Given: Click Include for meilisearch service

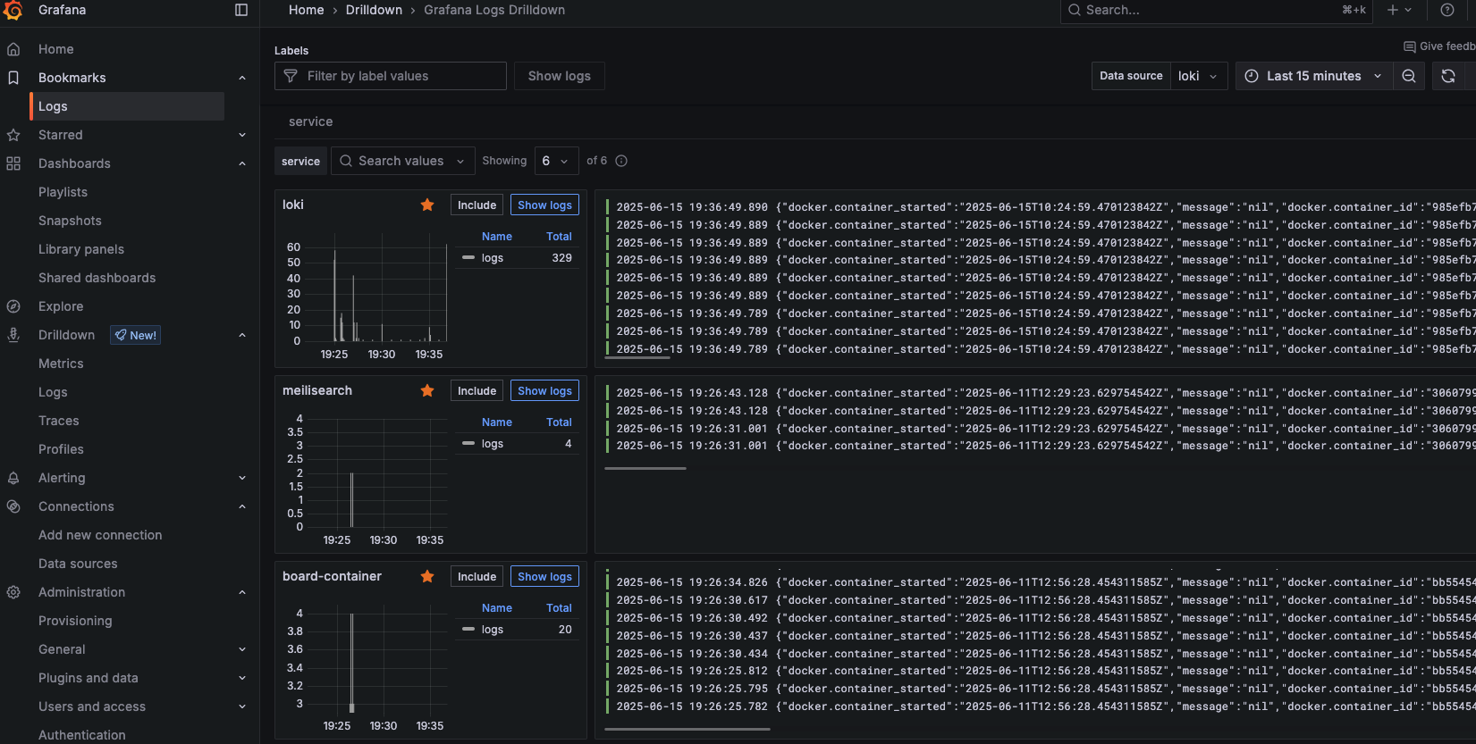Looking at the screenshot, I should [477, 390].
